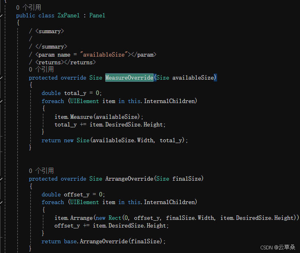Click InternalChildren in ArrangeOverride's foreach loop
The width and height of the screenshot is (300, 253).
coord(169,202)
